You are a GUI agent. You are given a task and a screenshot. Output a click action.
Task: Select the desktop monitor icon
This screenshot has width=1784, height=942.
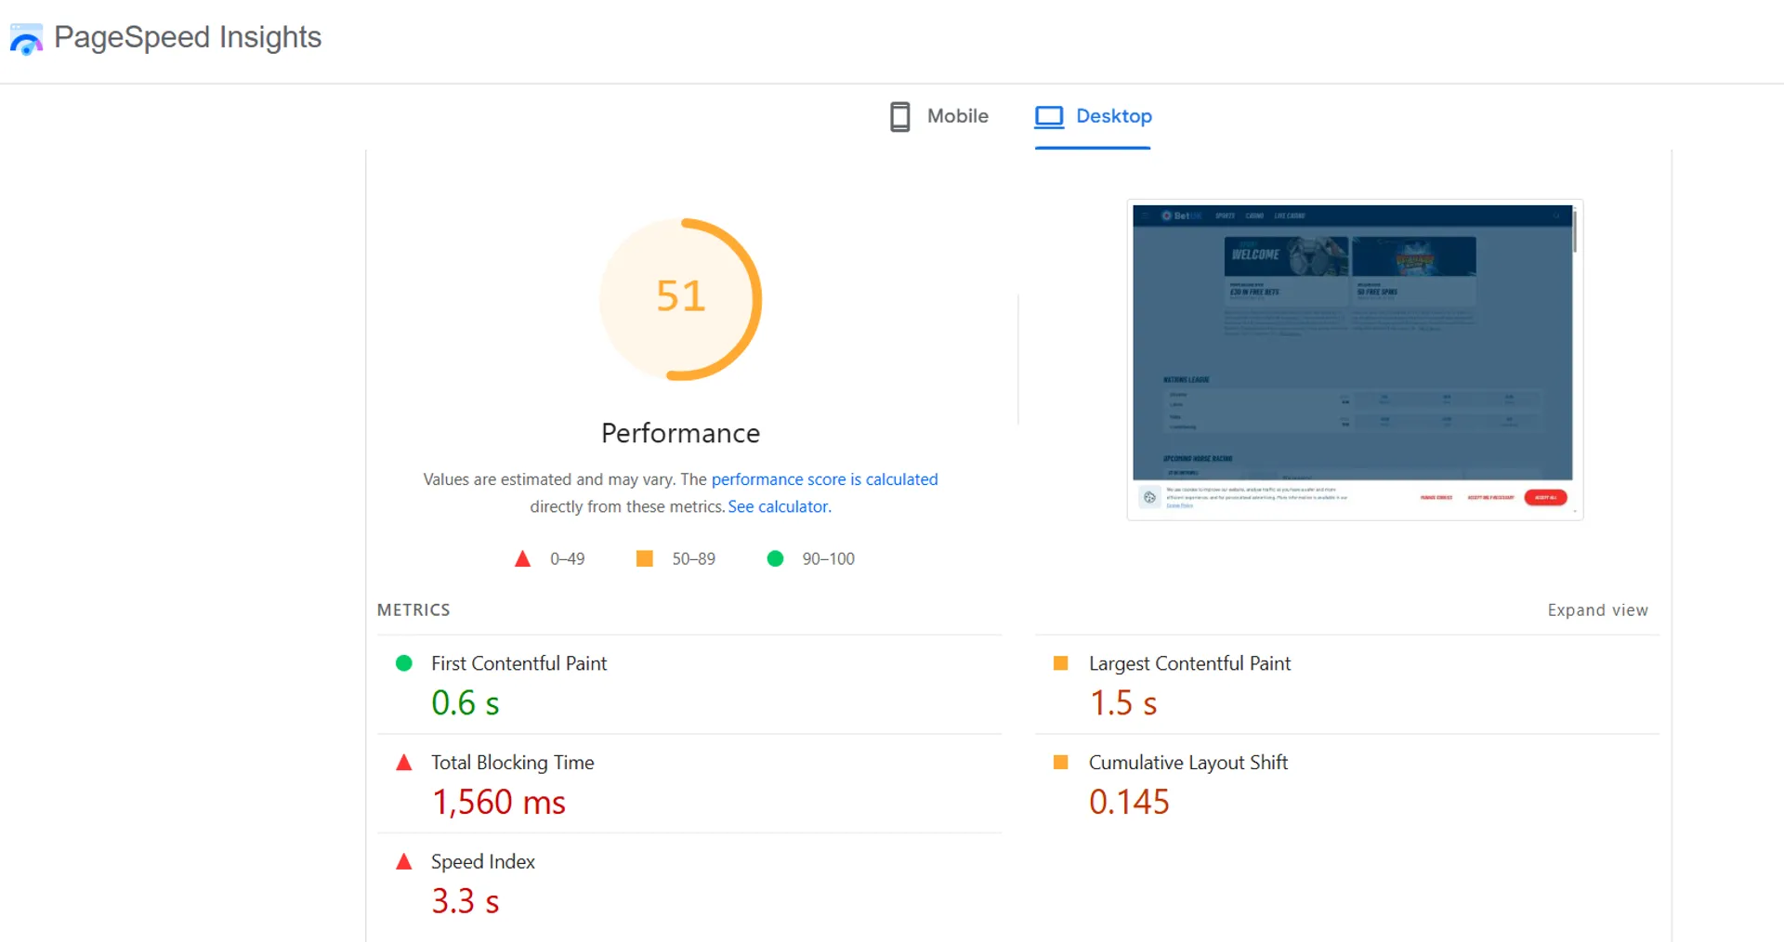(1049, 116)
